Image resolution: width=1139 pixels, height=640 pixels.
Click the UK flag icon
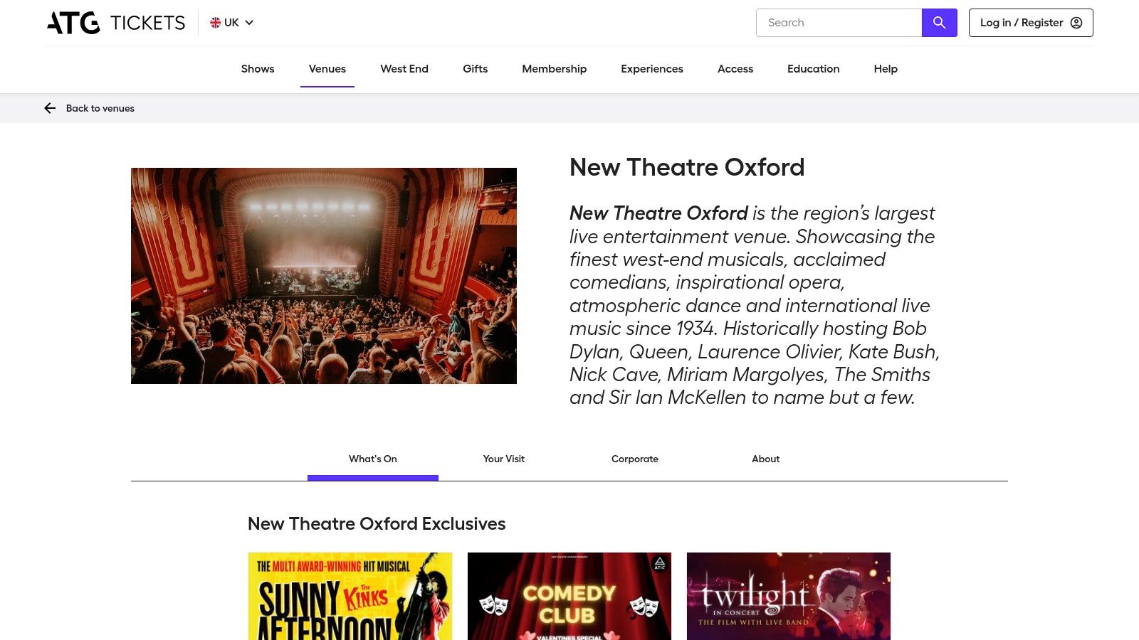214,22
